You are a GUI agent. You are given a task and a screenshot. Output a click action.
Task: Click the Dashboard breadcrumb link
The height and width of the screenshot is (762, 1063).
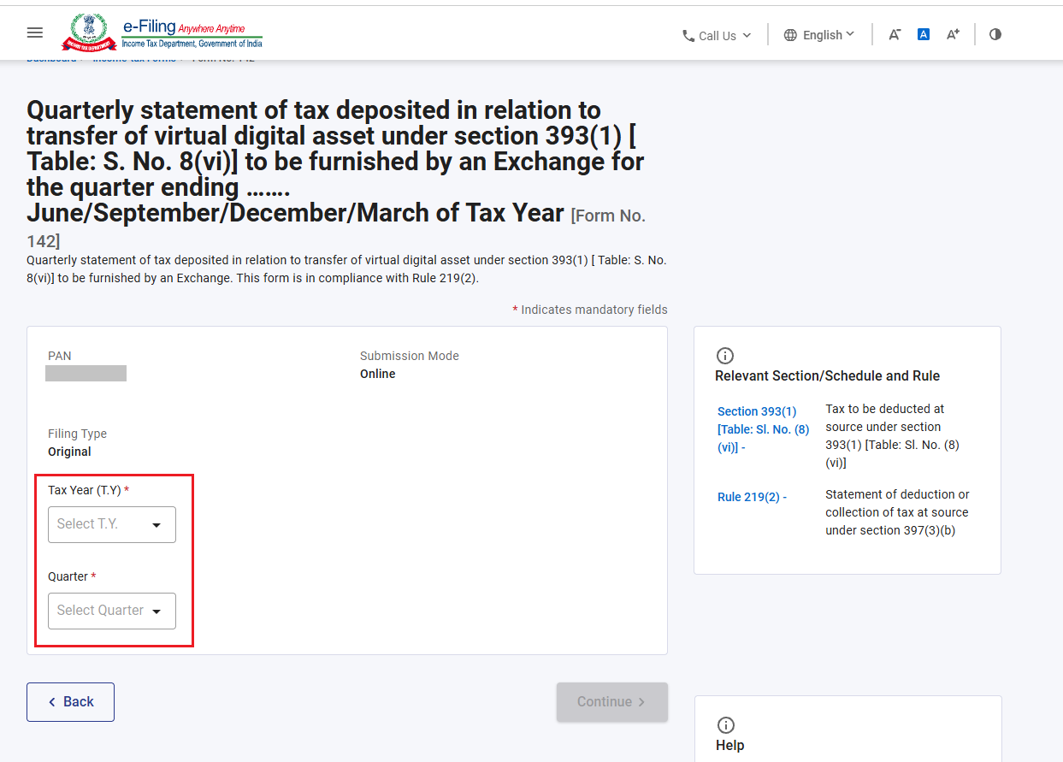(51, 59)
